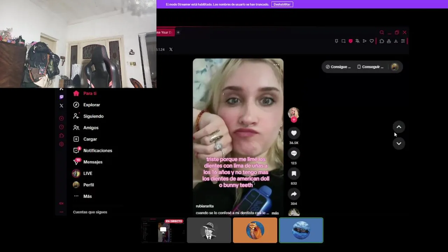Expand the Más options menu
448x252 pixels.
point(83,196)
